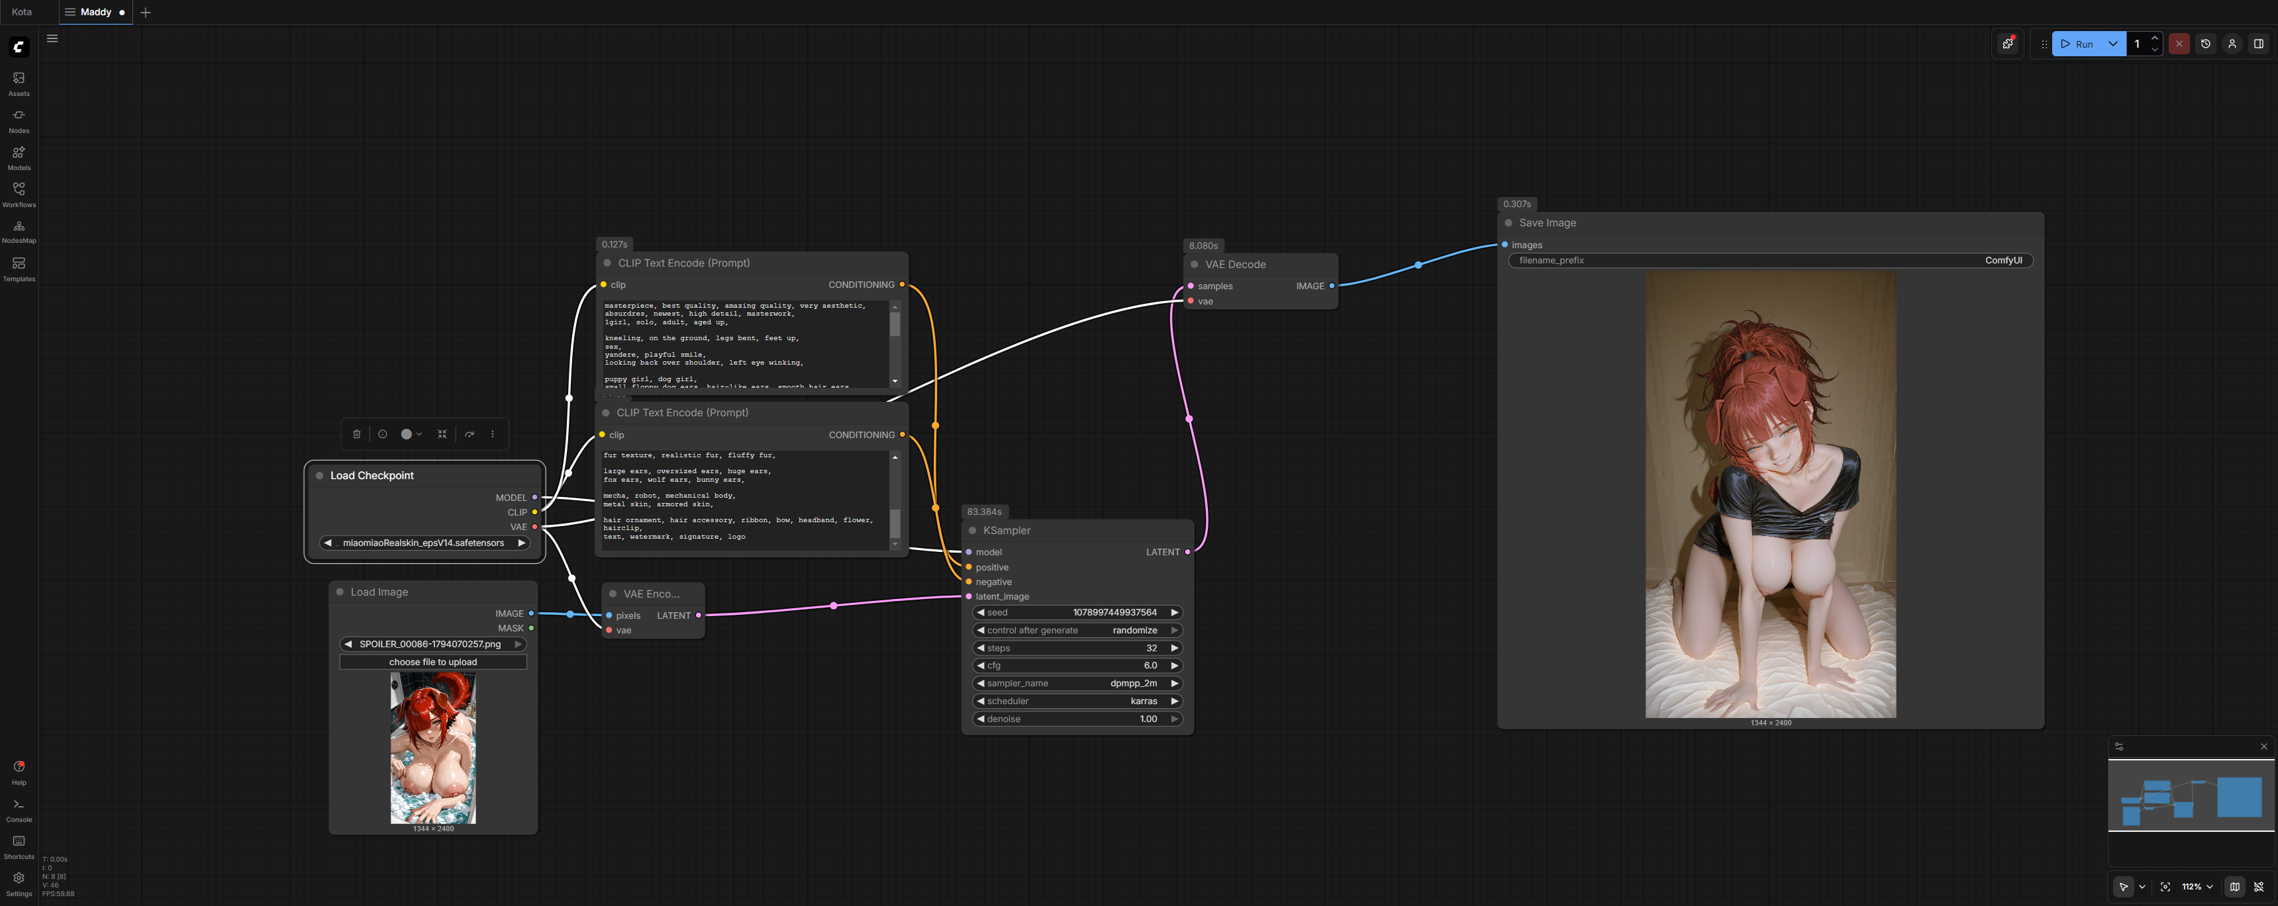Screen dimensions: 2278x906
Task: Toggle the right side panel icon
Action: click(2259, 43)
